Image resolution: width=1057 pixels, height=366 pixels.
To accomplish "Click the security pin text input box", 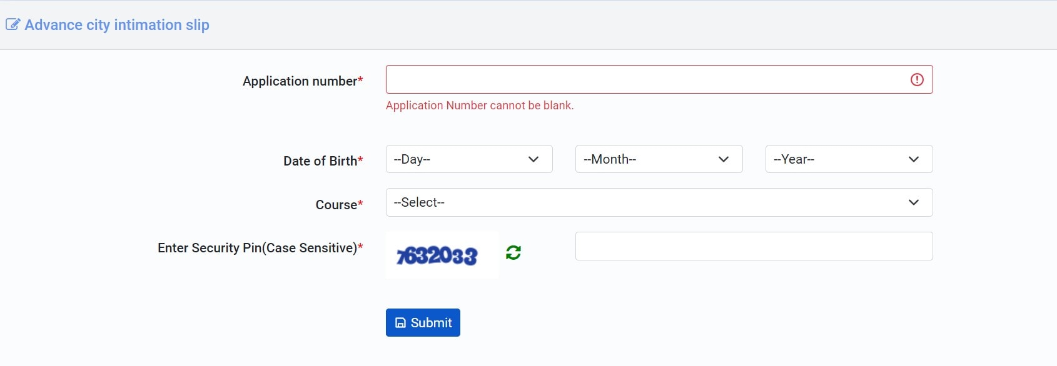I will click(754, 246).
